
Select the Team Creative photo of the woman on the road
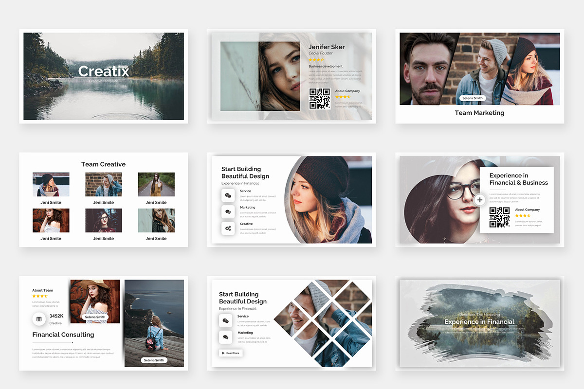(x=156, y=184)
